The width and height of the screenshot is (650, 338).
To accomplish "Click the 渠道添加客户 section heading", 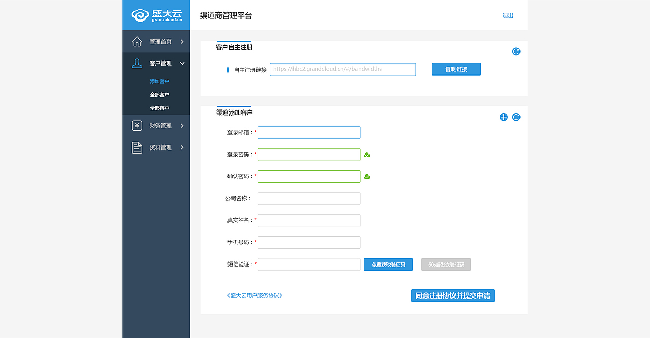I will click(234, 112).
